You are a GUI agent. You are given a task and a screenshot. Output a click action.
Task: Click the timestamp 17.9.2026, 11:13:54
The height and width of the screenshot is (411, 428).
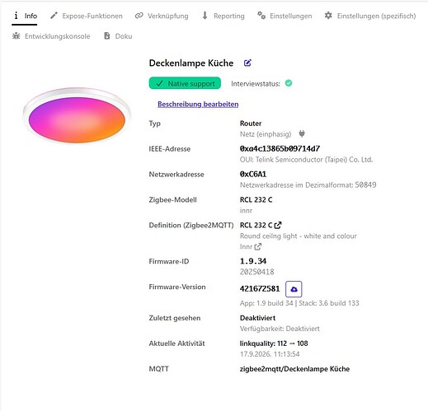click(270, 354)
